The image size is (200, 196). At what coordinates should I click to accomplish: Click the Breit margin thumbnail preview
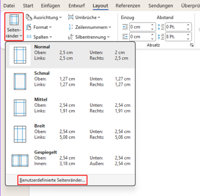[x=20, y=134]
